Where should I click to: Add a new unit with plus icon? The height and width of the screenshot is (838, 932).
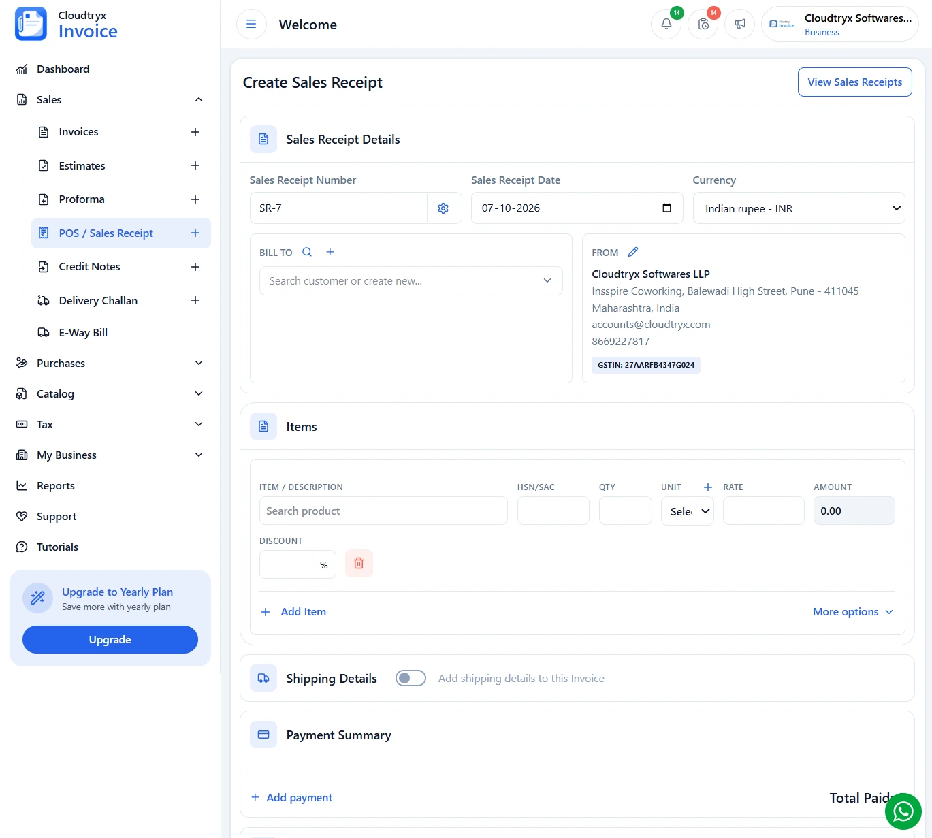(708, 487)
